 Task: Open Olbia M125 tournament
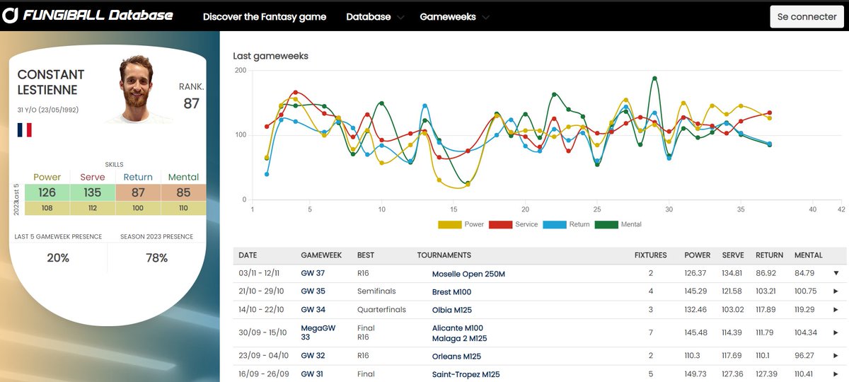452,310
